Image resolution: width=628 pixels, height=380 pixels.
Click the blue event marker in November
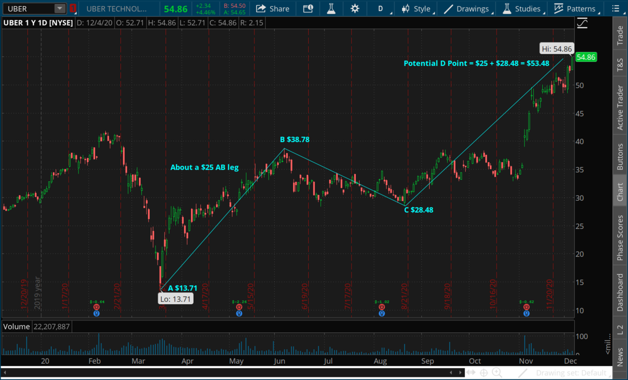click(x=526, y=314)
